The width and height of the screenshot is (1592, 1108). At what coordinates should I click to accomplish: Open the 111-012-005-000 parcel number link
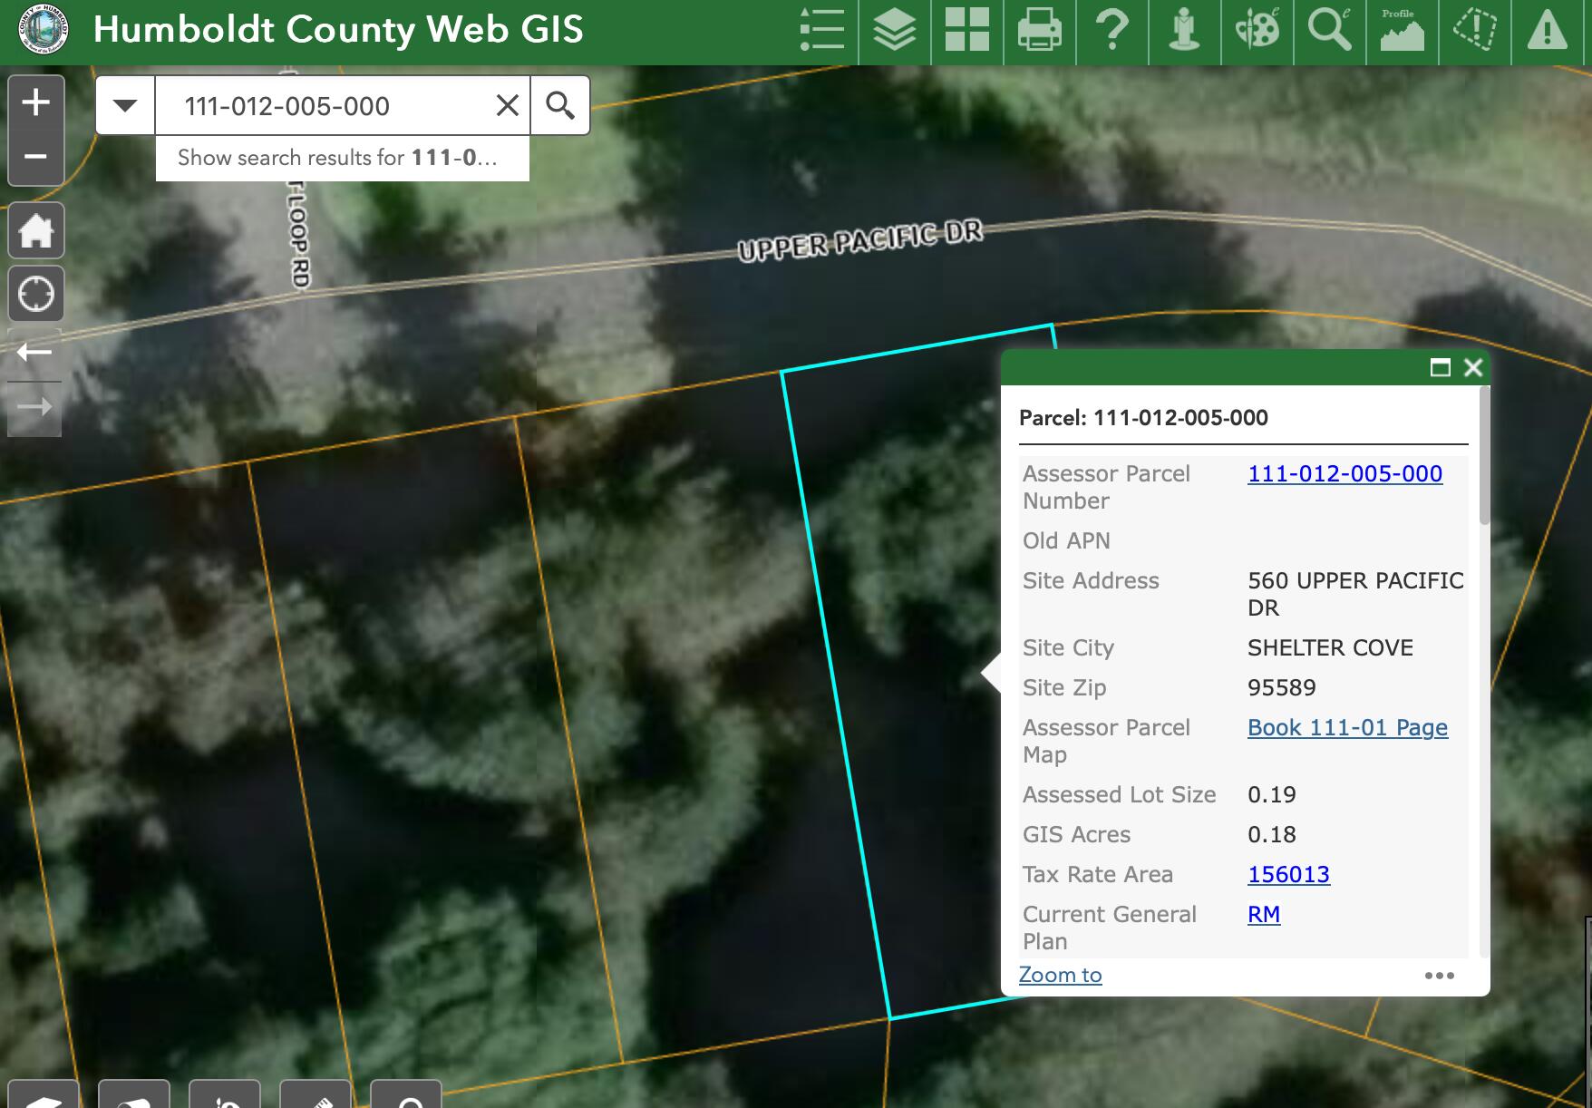[1344, 473]
